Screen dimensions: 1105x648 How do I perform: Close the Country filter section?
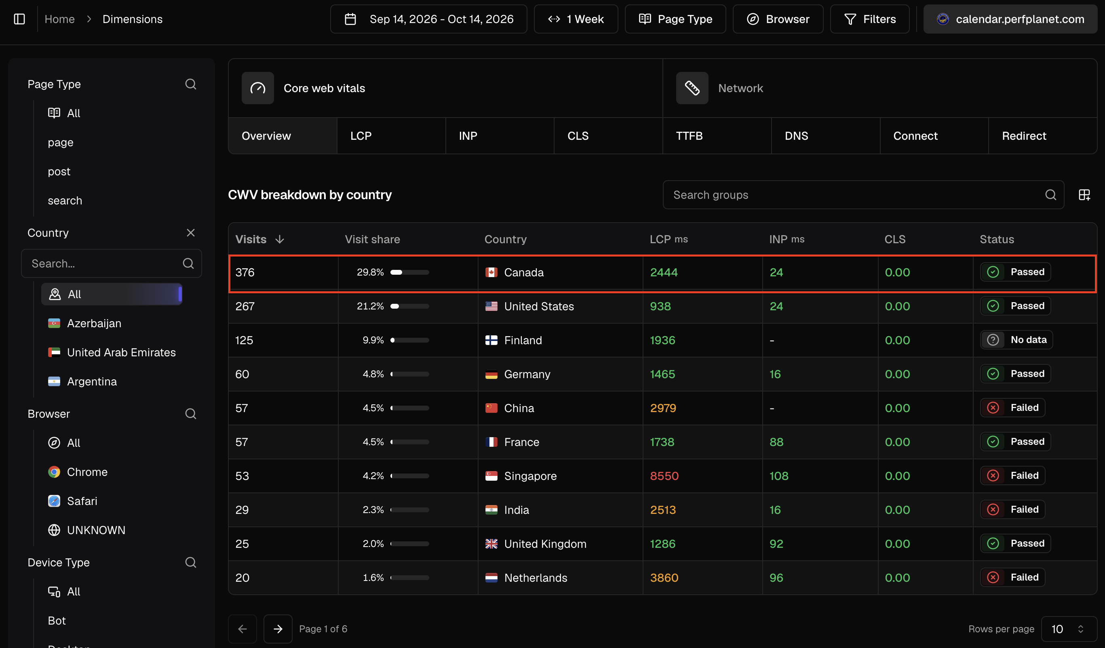191,232
